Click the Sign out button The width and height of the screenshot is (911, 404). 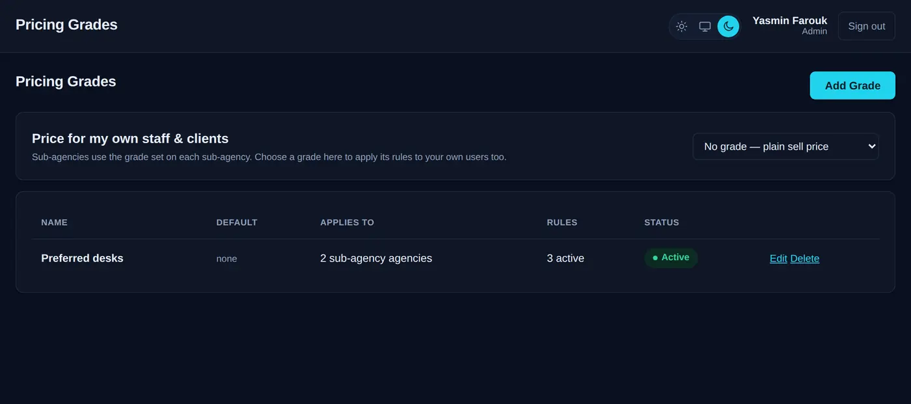pos(866,26)
